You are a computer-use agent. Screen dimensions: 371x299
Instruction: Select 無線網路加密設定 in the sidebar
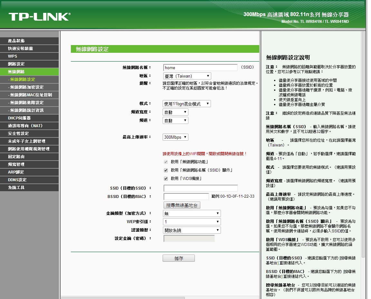[x=29, y=87]
